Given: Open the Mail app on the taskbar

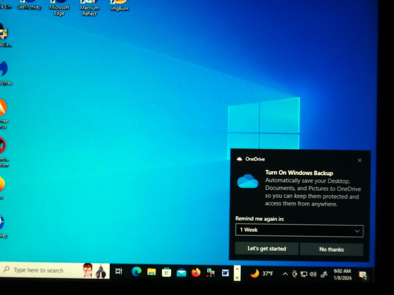Looking at the screenshot, I should [x=181, y=273].
